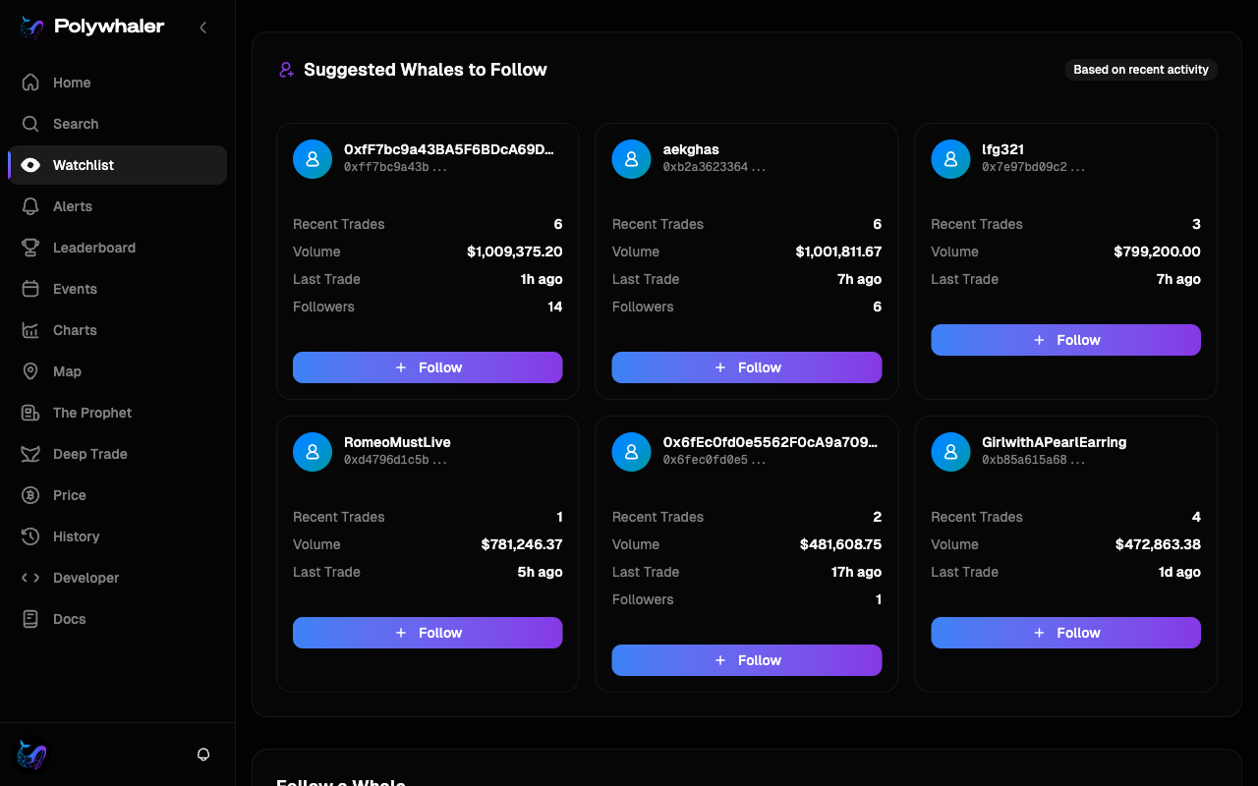Open the user avatar at sidebar bottom
Screen dimensions: 1258x786
(x=31, y=755)
